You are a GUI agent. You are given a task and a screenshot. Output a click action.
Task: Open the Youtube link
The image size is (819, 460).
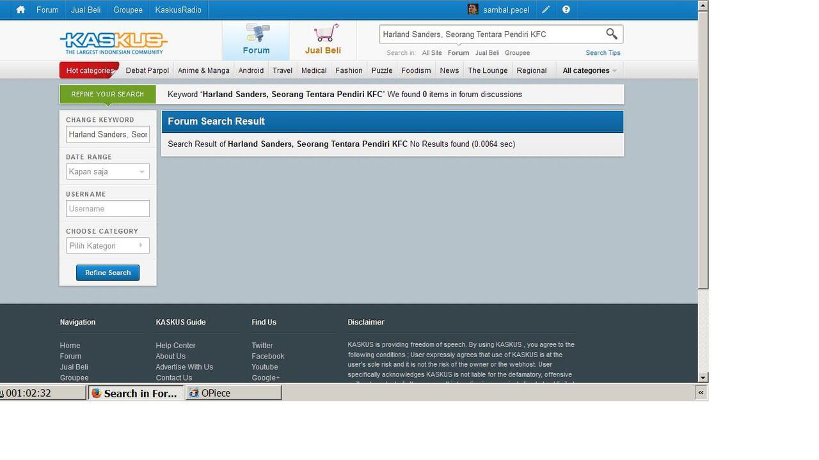click(x=264, y=367)
